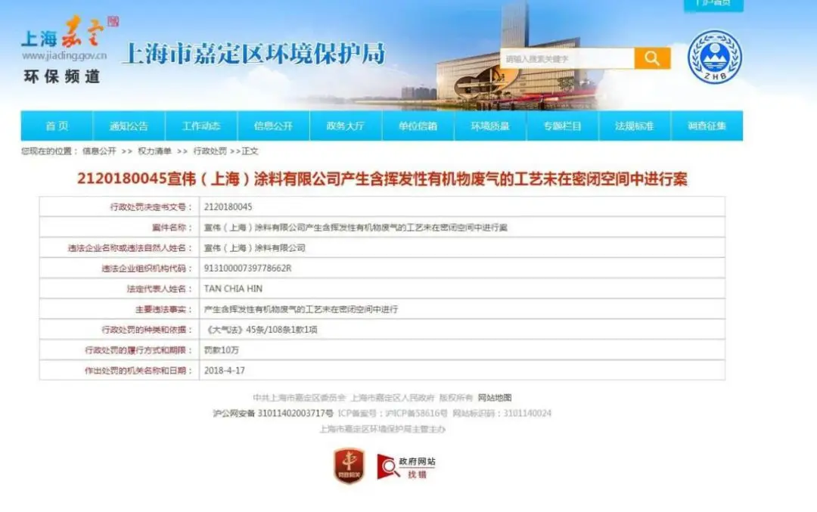
Task: Click organization code 91310000739778662R
Action: click(247, 268)
